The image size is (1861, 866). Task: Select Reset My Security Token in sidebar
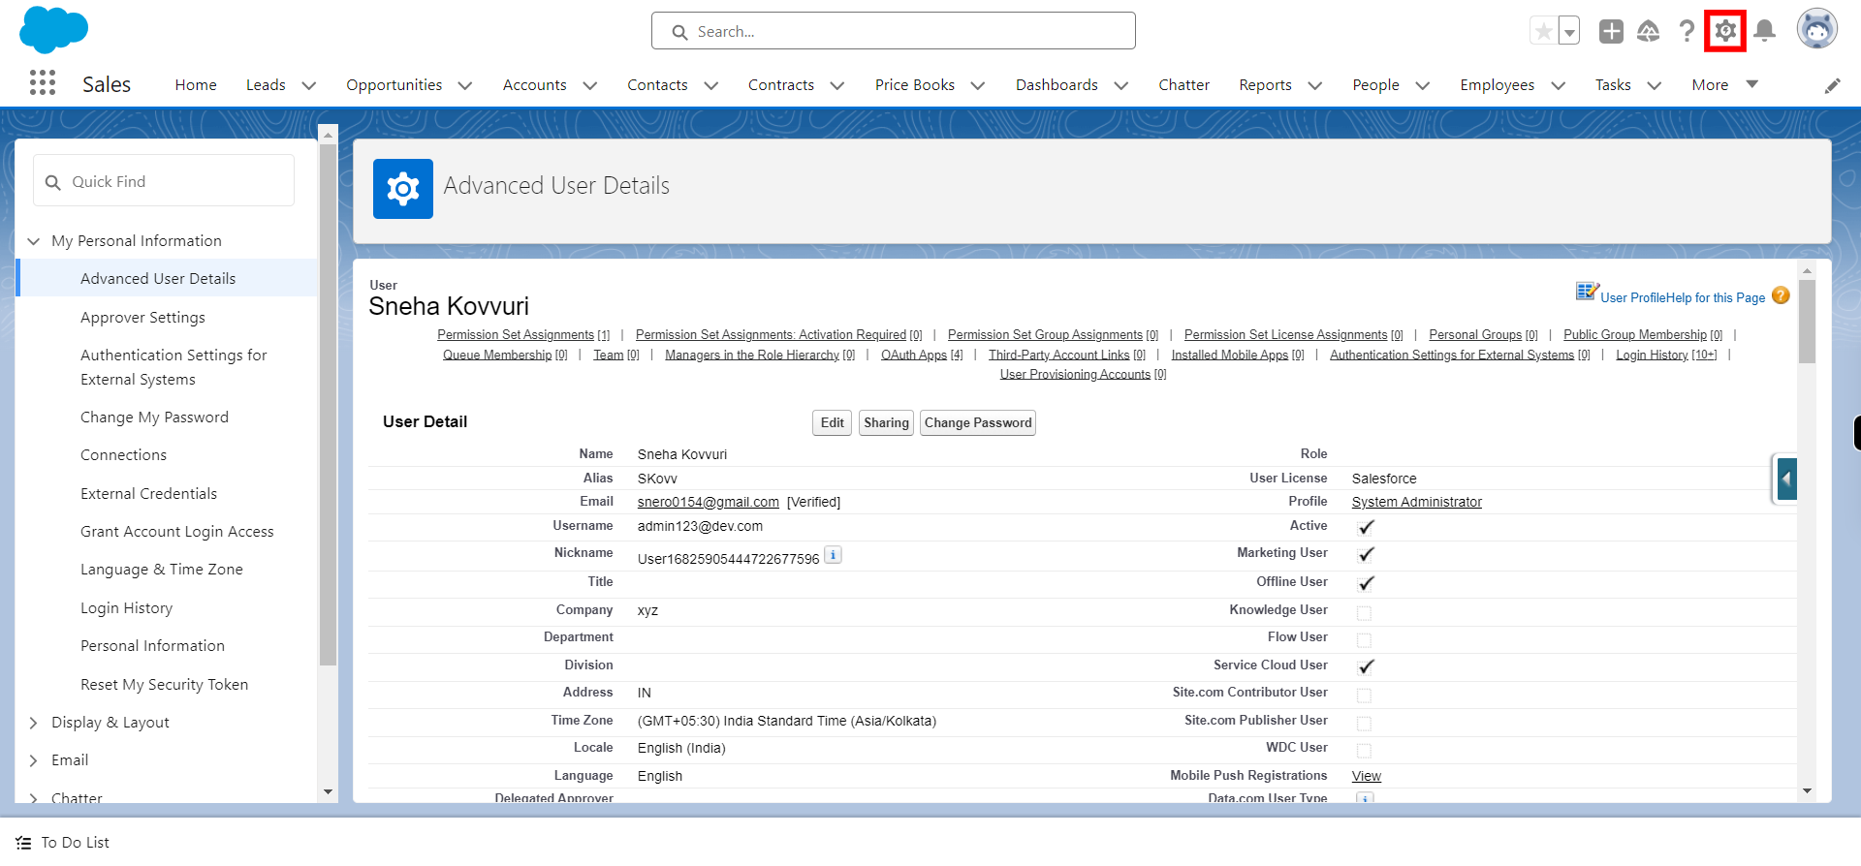tap(164, 685)
